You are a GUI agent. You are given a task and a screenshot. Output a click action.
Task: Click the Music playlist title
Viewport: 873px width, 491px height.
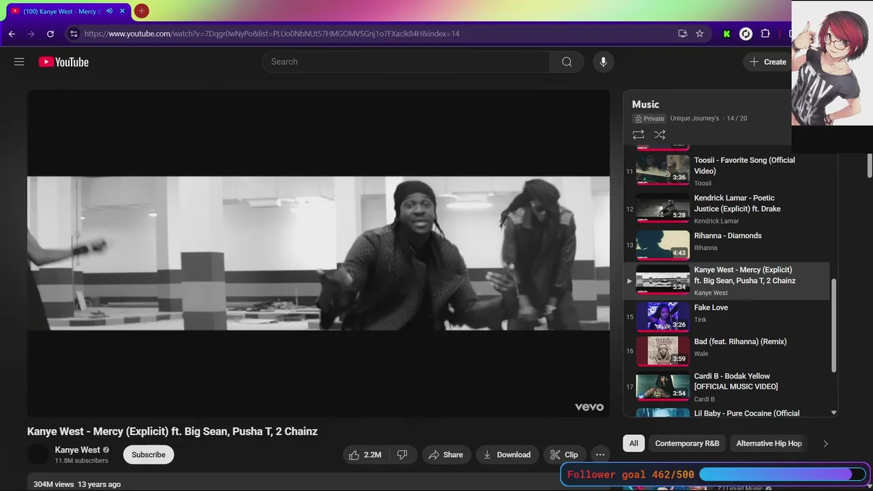645,104
